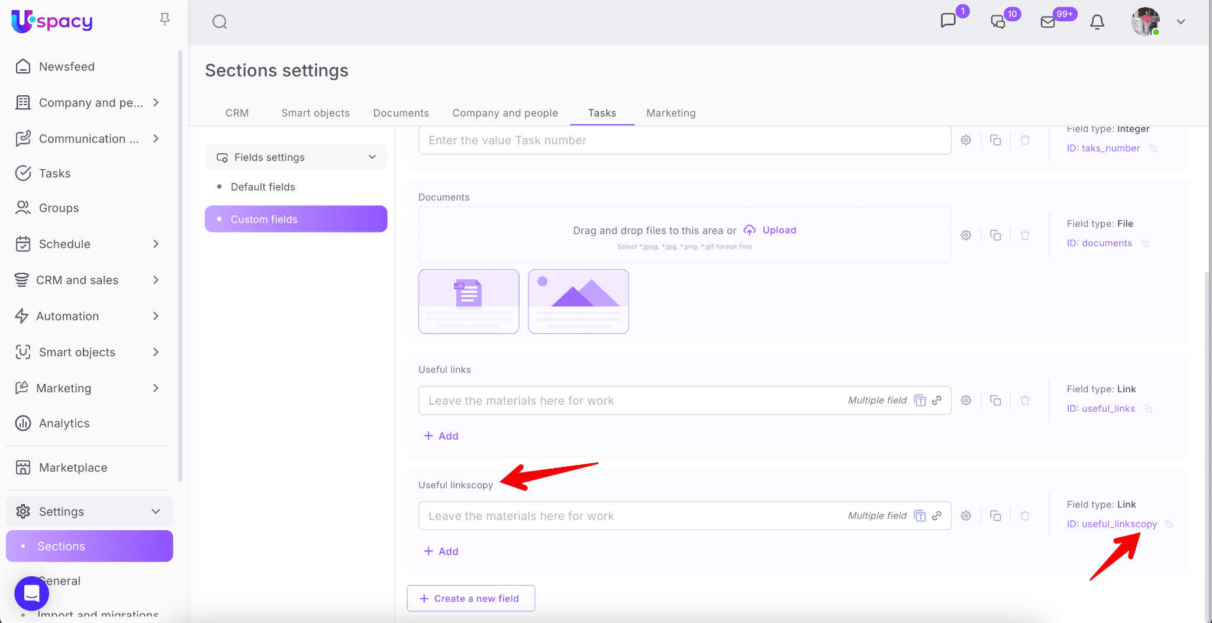Expand CRM and sales menu
This screenshot has height=623, width=1212.
(x=156, y=280)
